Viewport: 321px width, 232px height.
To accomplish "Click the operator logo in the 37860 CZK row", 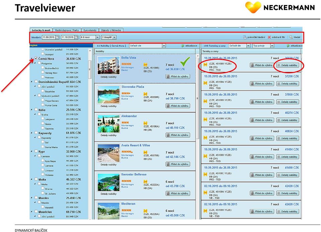I will (x=205, y=101).
